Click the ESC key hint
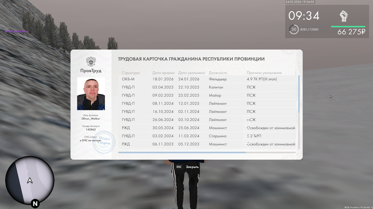The height and width of the screenshot is (209, 373). [179, 167]
